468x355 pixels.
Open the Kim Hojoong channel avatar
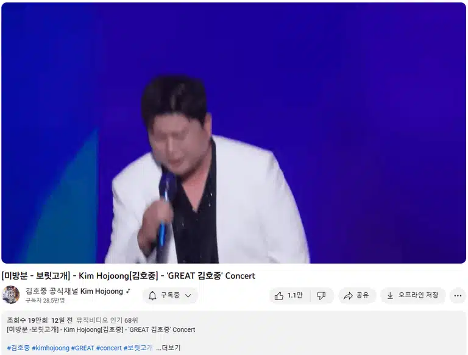pyautogui.click(x=11, y=295)
